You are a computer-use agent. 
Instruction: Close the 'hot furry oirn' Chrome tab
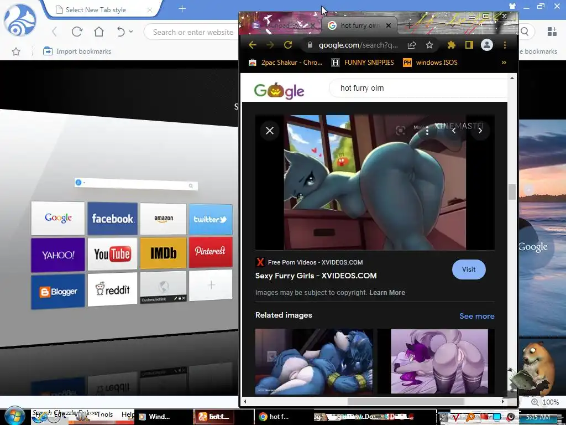(389, 25)
